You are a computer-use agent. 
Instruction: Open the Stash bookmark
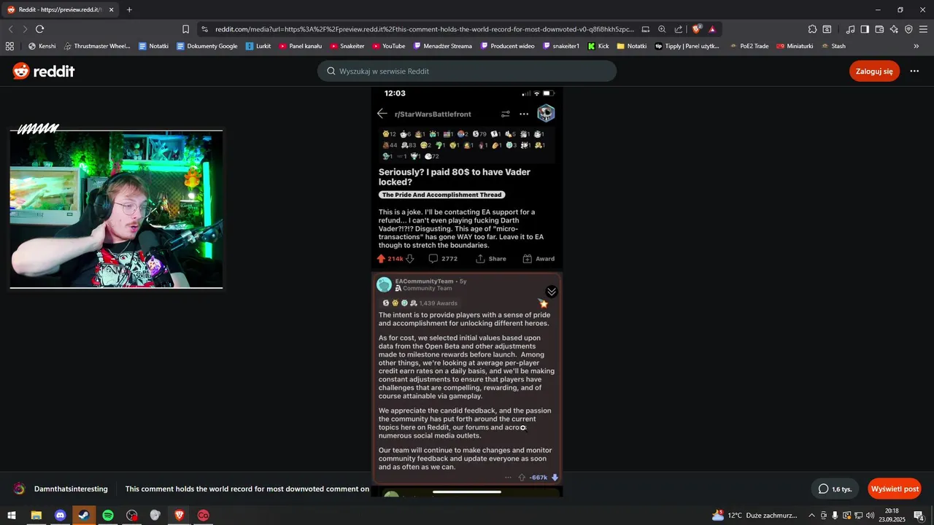tap(833, 46)
